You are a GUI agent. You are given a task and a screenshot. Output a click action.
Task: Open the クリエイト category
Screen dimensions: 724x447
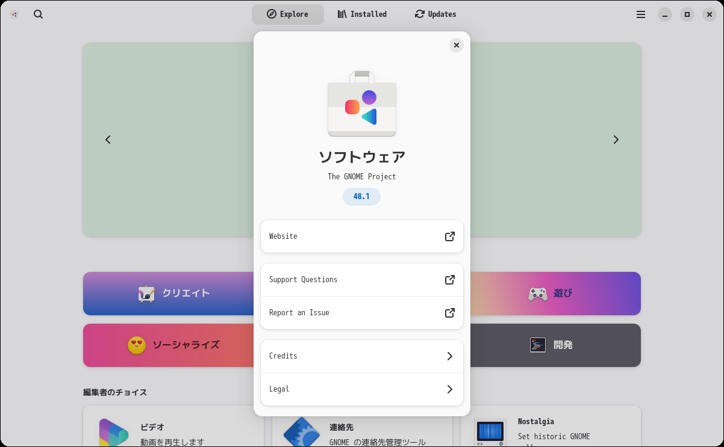coord(169,294)
